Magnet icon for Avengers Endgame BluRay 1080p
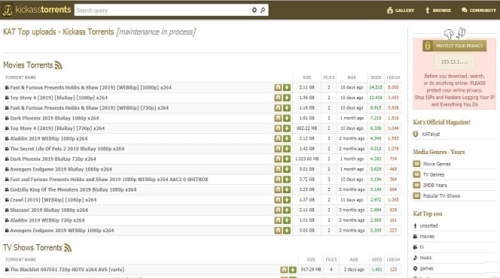 pos(278,169)
